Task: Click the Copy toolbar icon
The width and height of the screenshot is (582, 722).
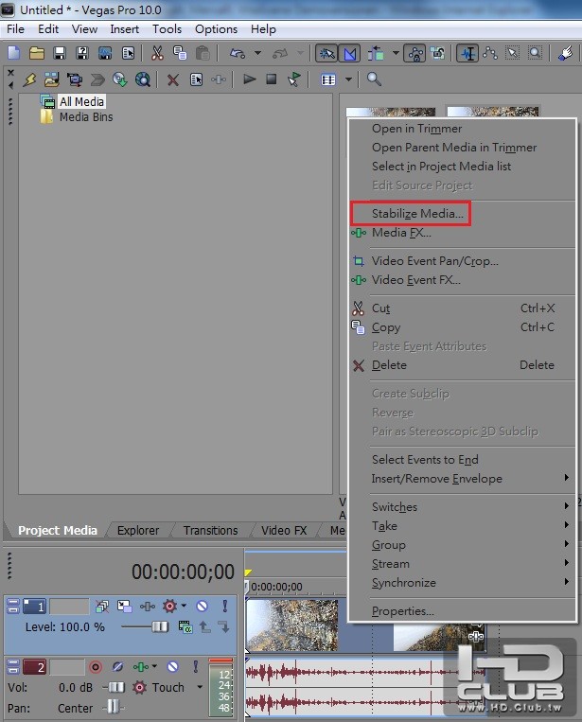Action: point(180,53)
